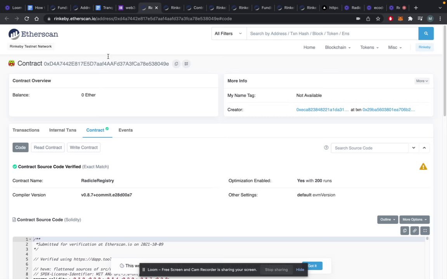Click the page vertical scrollbar
The height and width of the screenshot is (279, 447).
click(x=445, y=71)
